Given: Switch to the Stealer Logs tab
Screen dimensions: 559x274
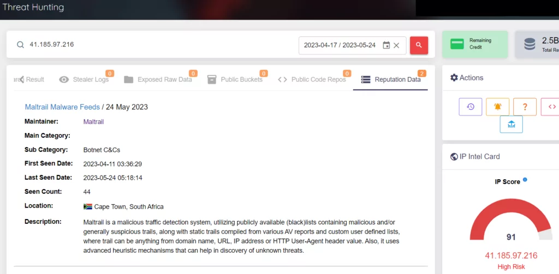Looking at the screenshot, I should pyautogui.click(x=84, y=80).
